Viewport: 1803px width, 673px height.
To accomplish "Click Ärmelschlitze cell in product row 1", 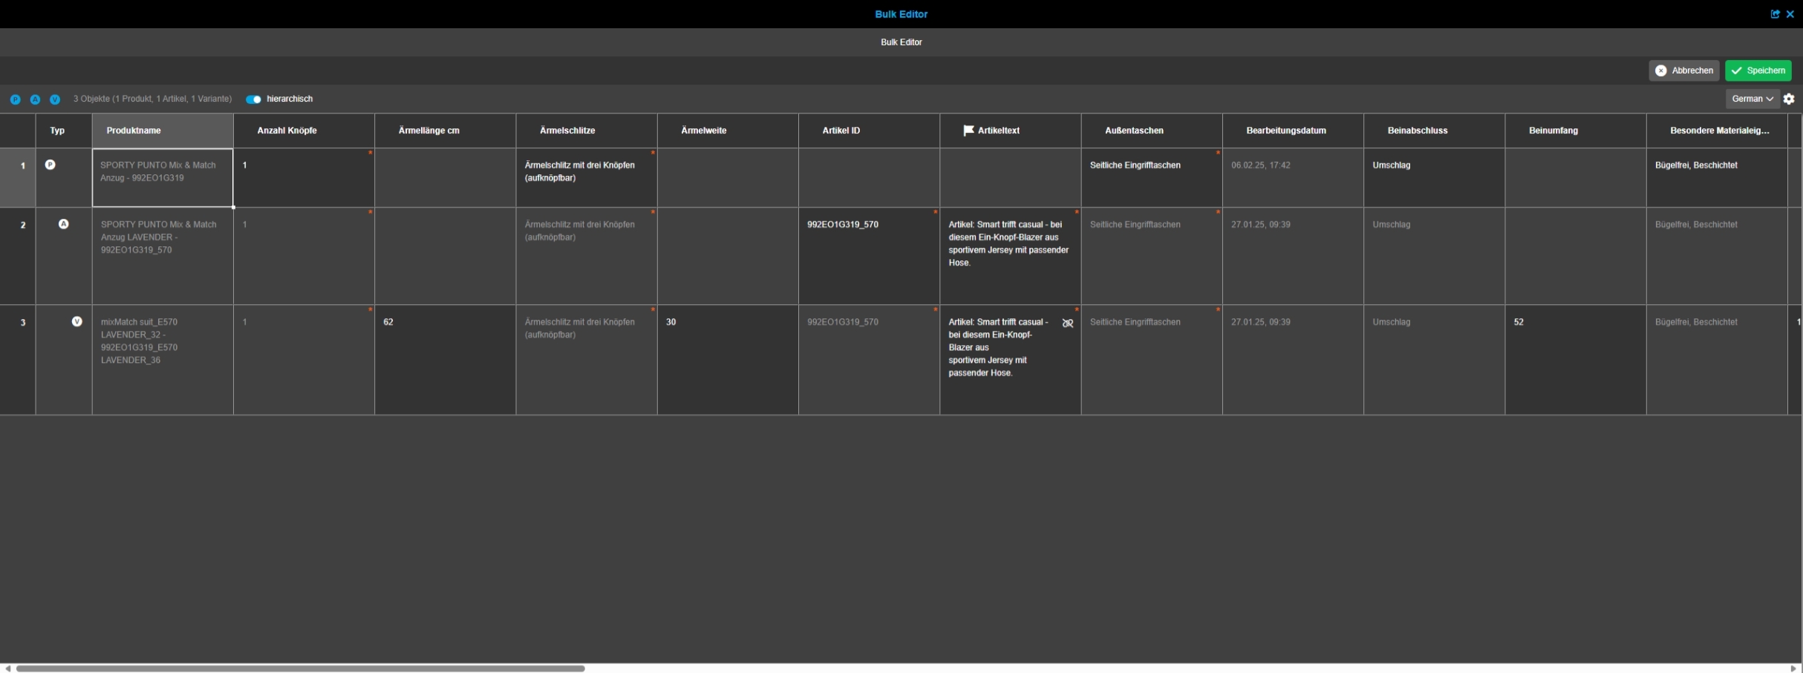I will (x=587, y=177).
